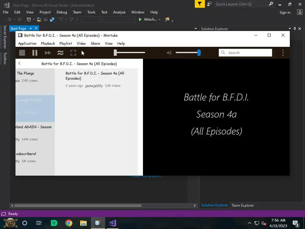
Task: Select highlighted Season 4a playlist item
Action: [x=35, y=109]
